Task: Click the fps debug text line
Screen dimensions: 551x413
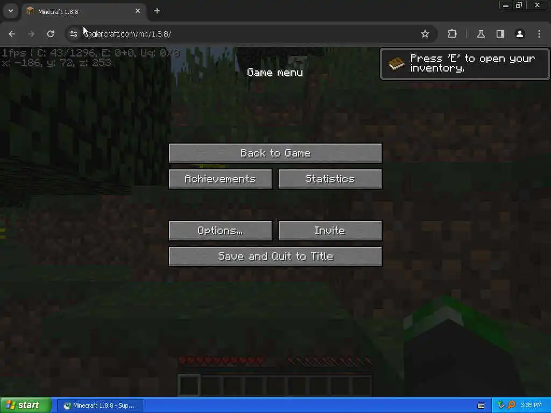Action: (90, 53)
